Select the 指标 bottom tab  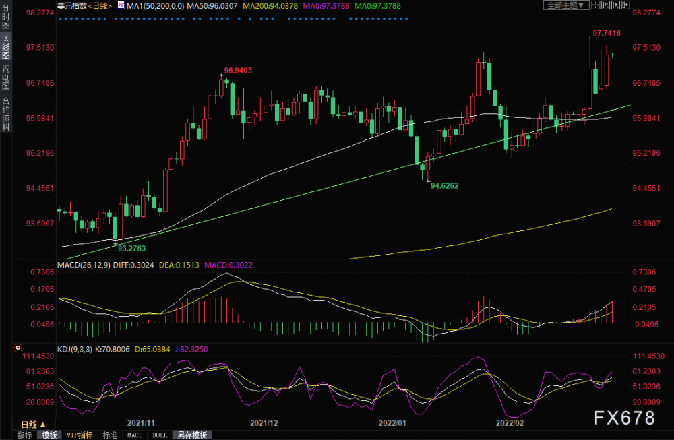24,435
